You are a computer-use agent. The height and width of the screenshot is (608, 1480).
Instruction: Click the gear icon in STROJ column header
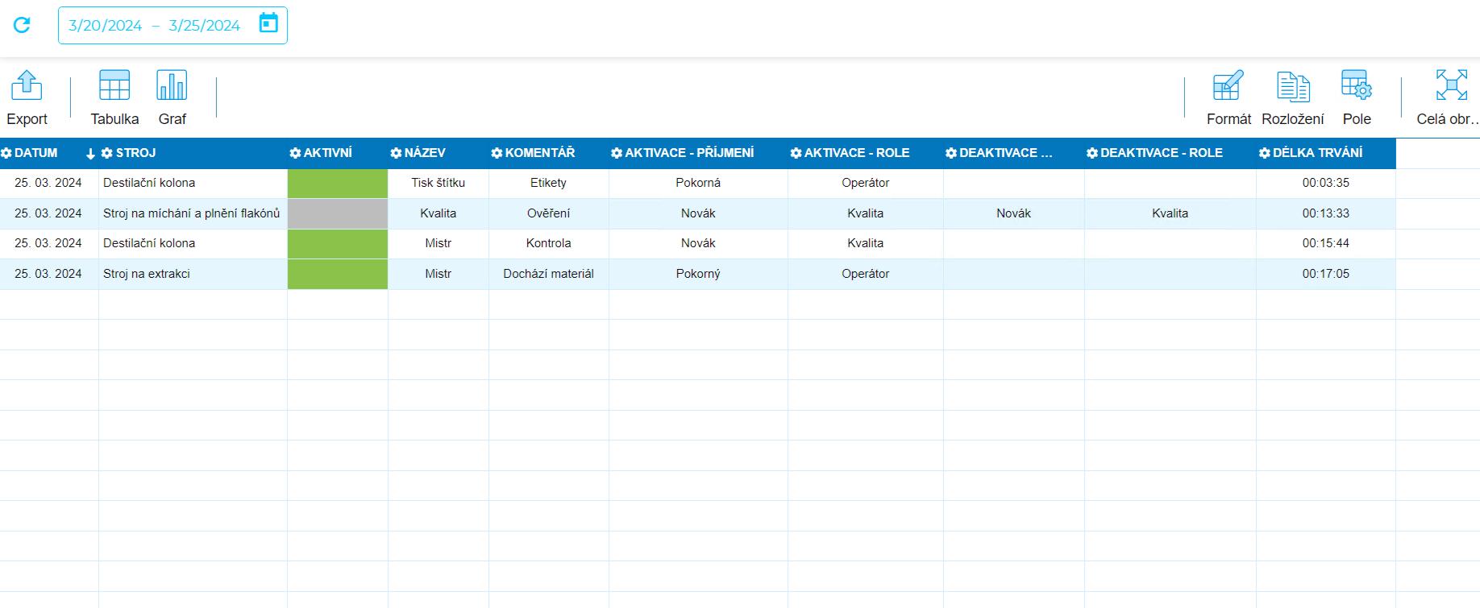[x=107, y=153]
